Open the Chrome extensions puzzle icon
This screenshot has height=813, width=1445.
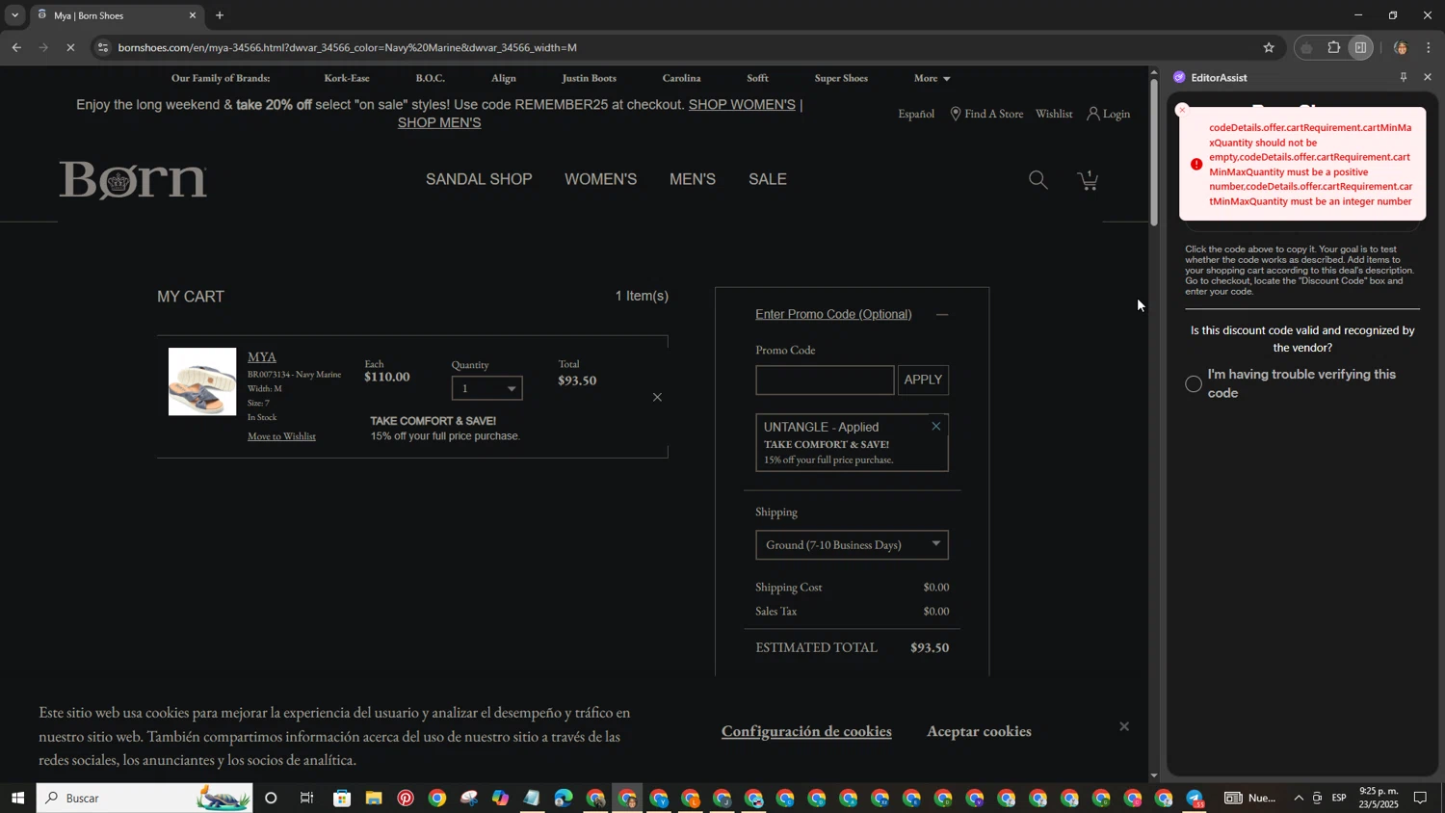1334,47
